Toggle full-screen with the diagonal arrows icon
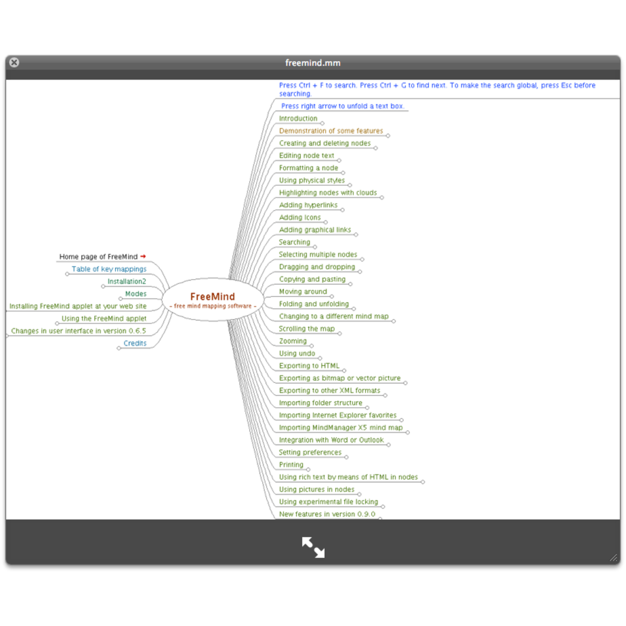Viewport: 626px width, 626px height. point(313,547)
